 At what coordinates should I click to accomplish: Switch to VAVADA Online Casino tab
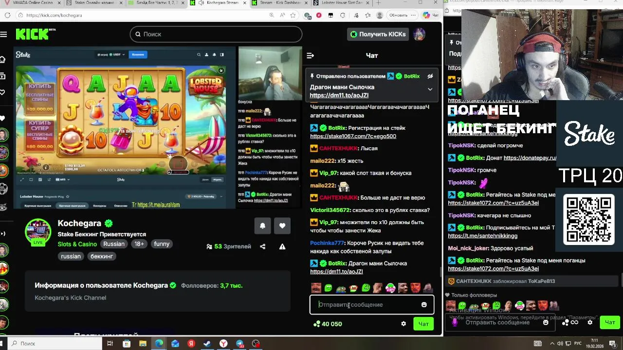(33, 3)
